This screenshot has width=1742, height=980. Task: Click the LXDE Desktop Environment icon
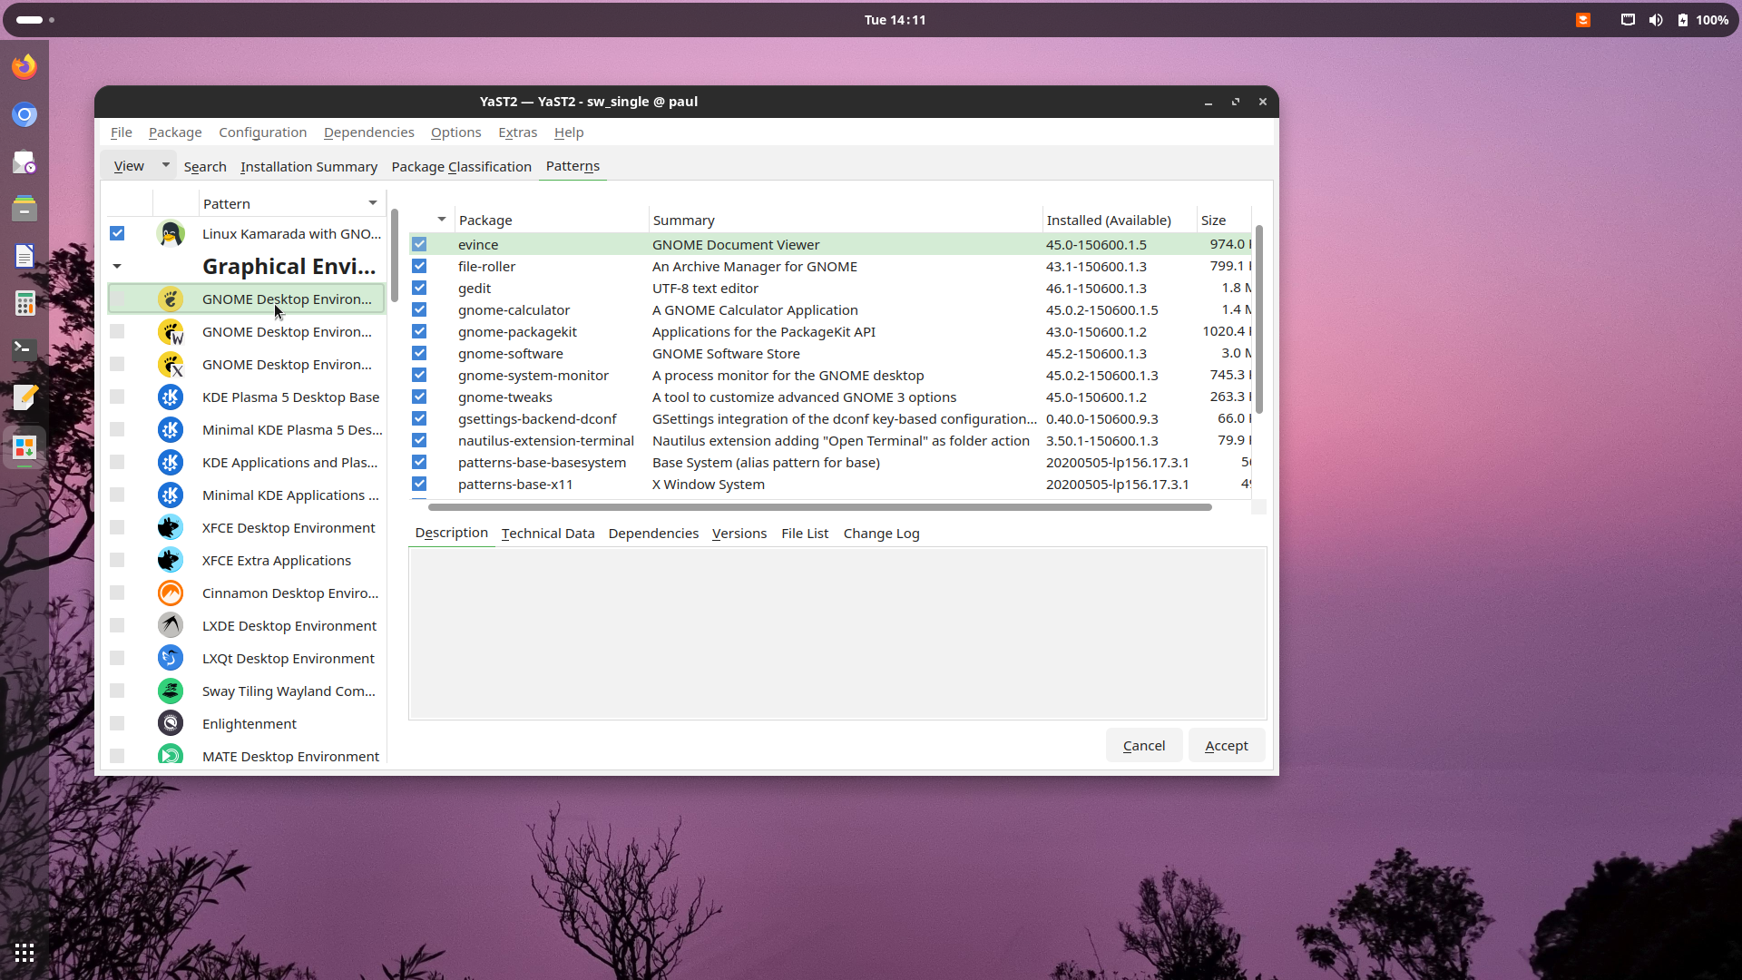(x=171, y=625)
